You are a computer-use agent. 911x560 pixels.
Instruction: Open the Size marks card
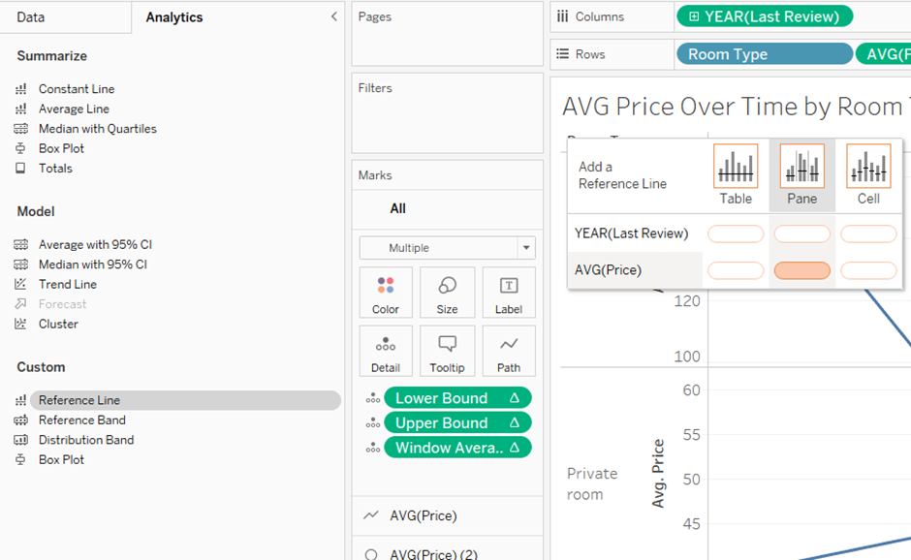[x=447, y=293]
